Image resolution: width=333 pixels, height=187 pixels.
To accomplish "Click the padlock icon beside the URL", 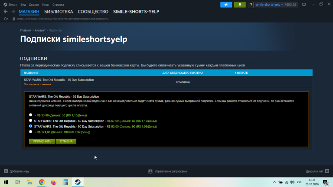I will 14,19.
